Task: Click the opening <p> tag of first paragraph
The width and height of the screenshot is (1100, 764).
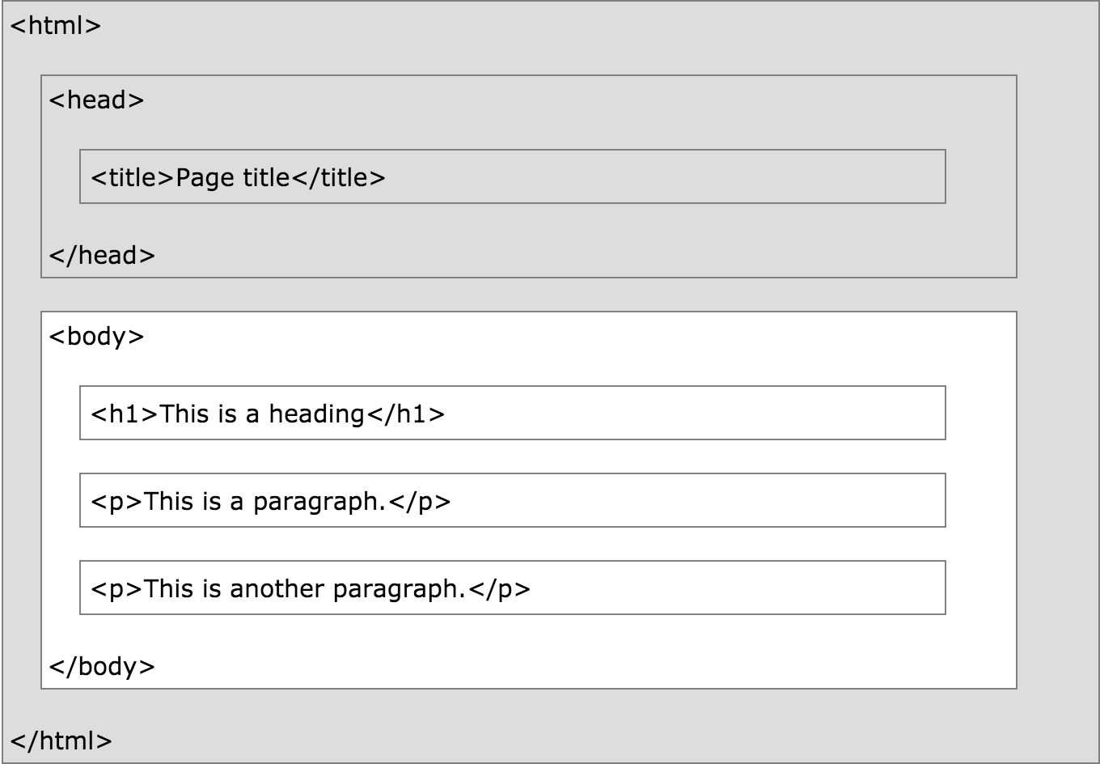Action: pos(116,502)
